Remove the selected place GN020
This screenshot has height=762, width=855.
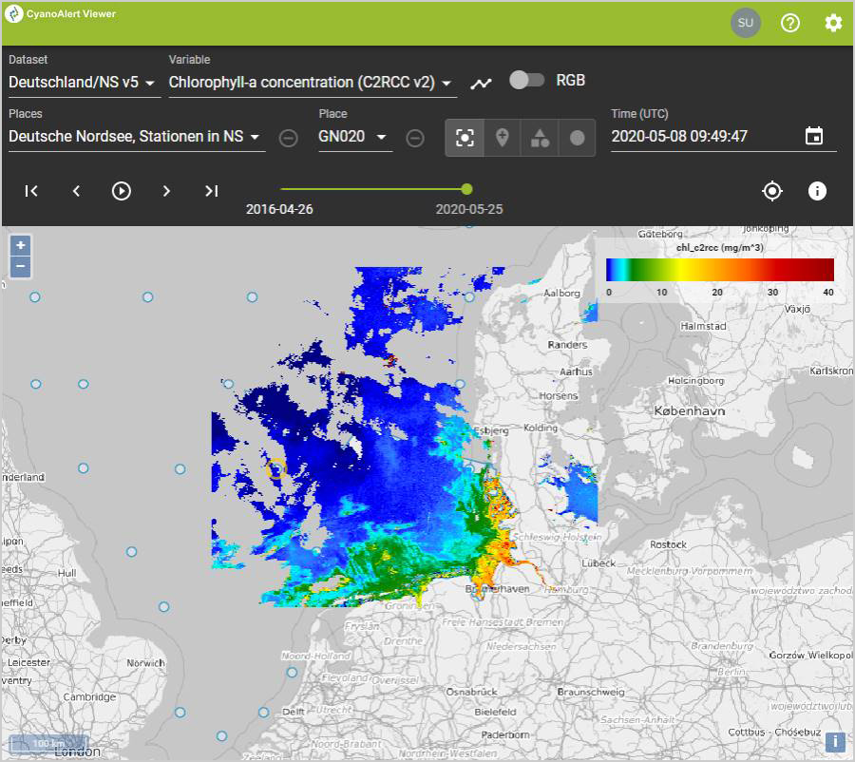415,138
